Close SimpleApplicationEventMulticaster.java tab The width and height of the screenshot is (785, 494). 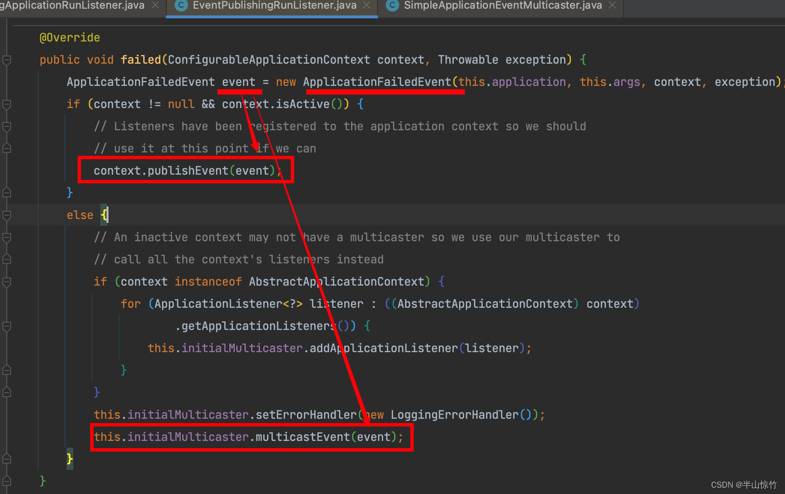(x=612, y=5)
